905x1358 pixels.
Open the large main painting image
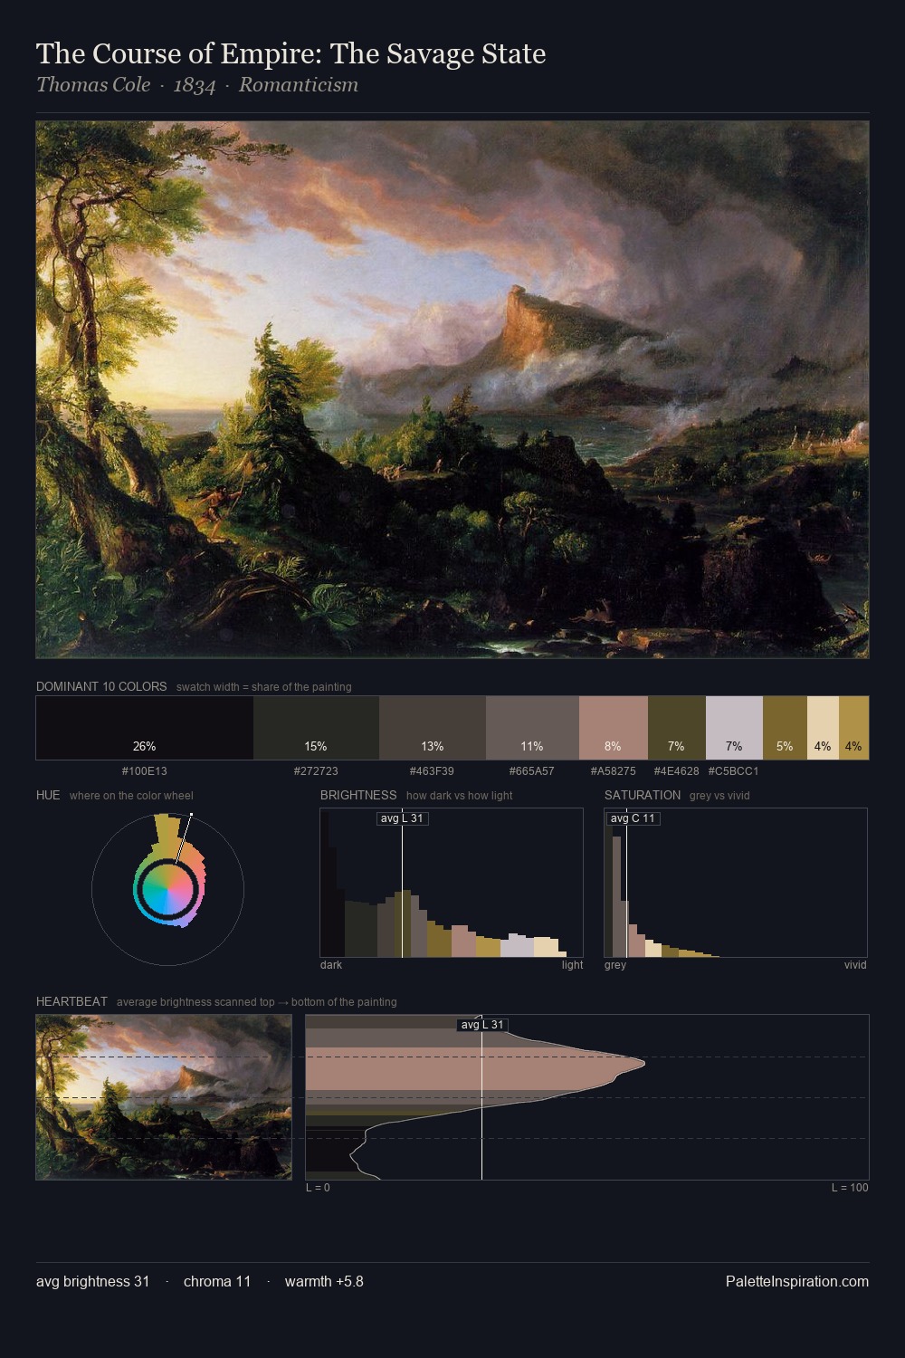tap(452, 389)
